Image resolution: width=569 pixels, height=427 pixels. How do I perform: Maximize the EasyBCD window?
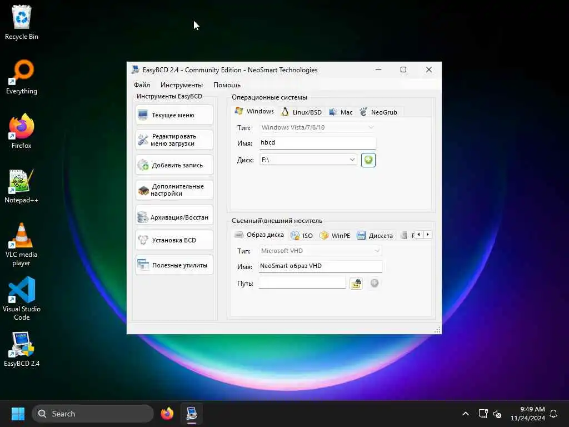click(403, 69)
